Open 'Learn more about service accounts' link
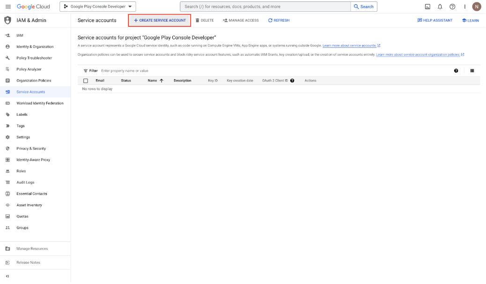Screen dimensions: 486x284 (349, 45)
